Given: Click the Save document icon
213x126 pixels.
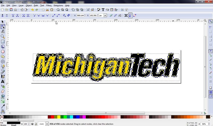Looking at the screenshot, I should point(11,10).
